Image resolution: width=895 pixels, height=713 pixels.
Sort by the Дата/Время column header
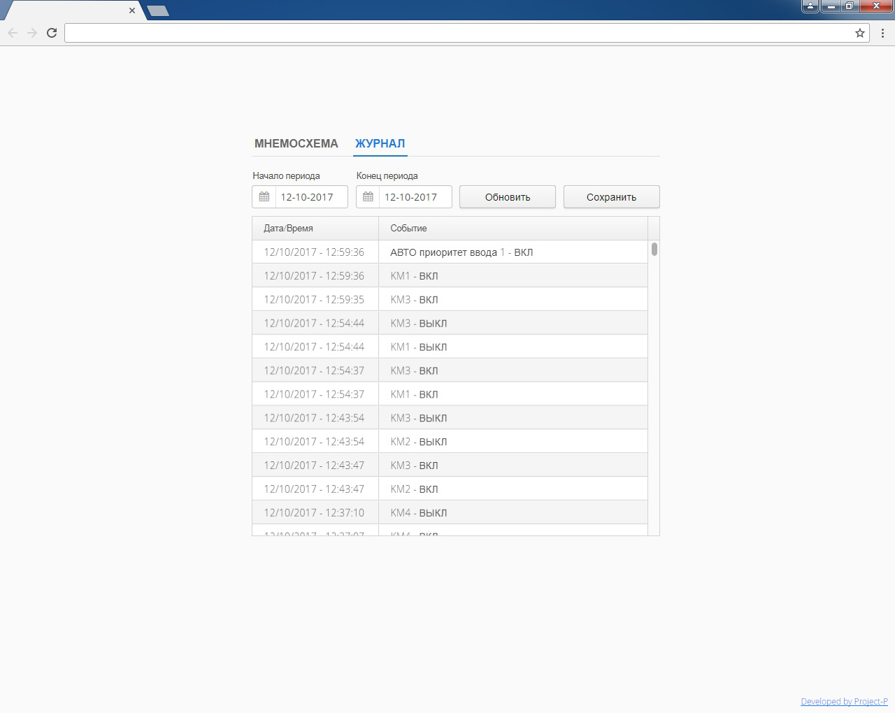click(x=315, y=229)
